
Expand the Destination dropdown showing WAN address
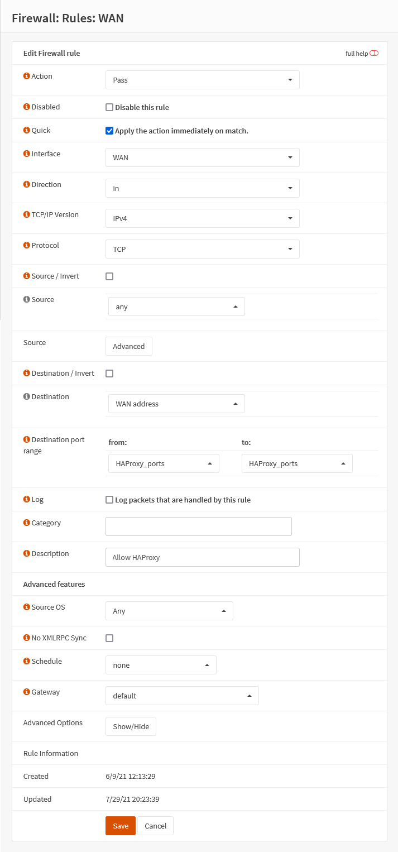click(176, 404)
